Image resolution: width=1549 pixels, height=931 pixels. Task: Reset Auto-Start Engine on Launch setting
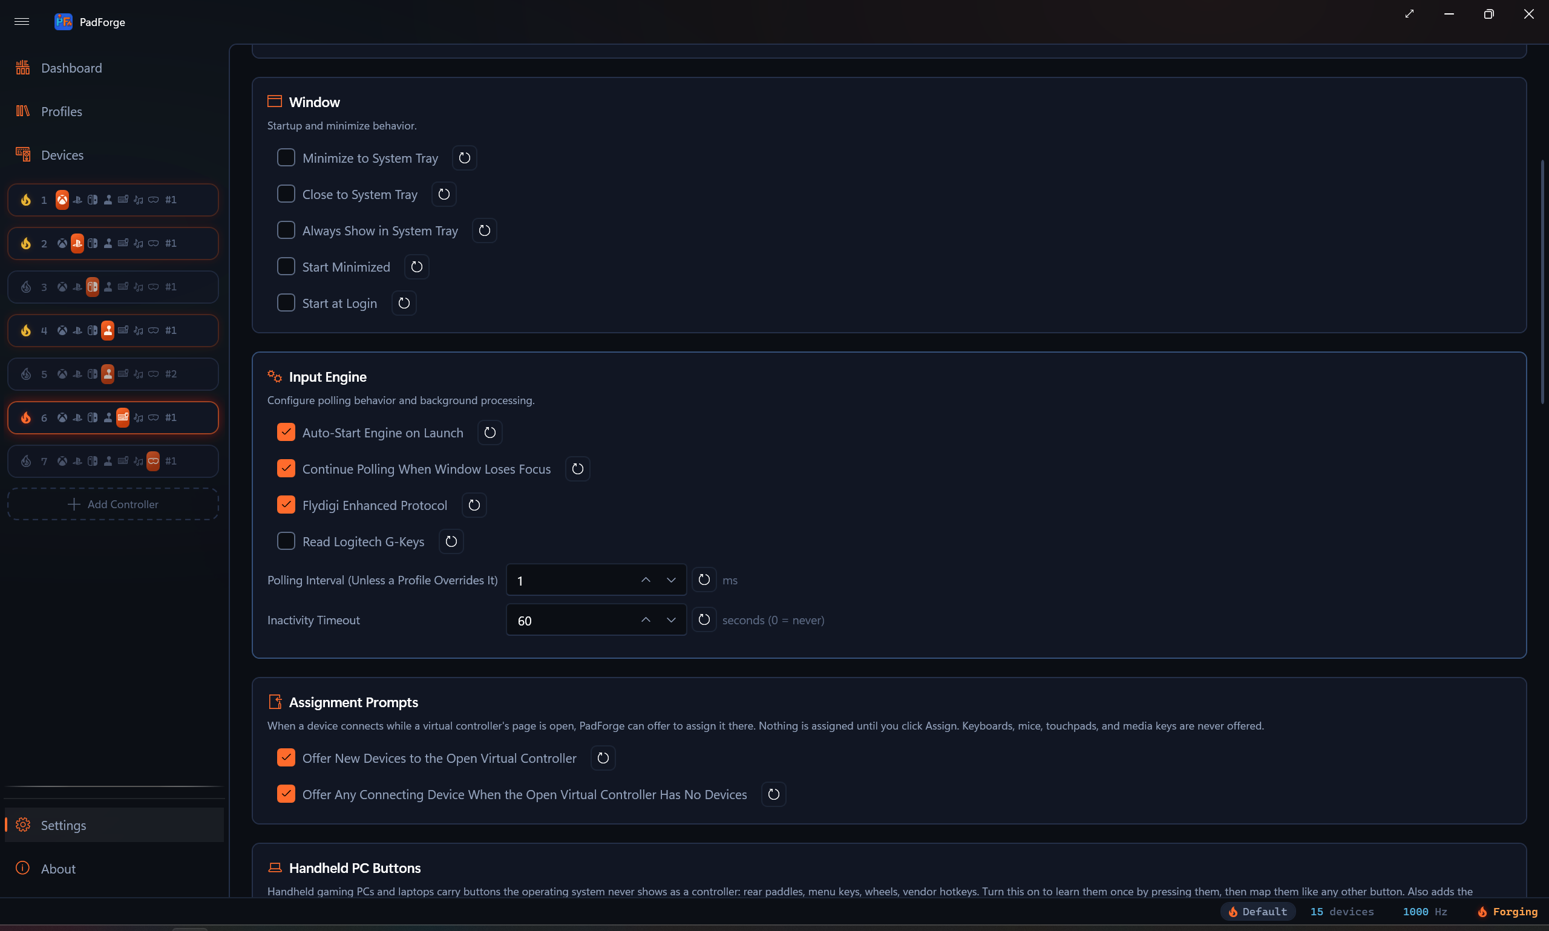490,433
